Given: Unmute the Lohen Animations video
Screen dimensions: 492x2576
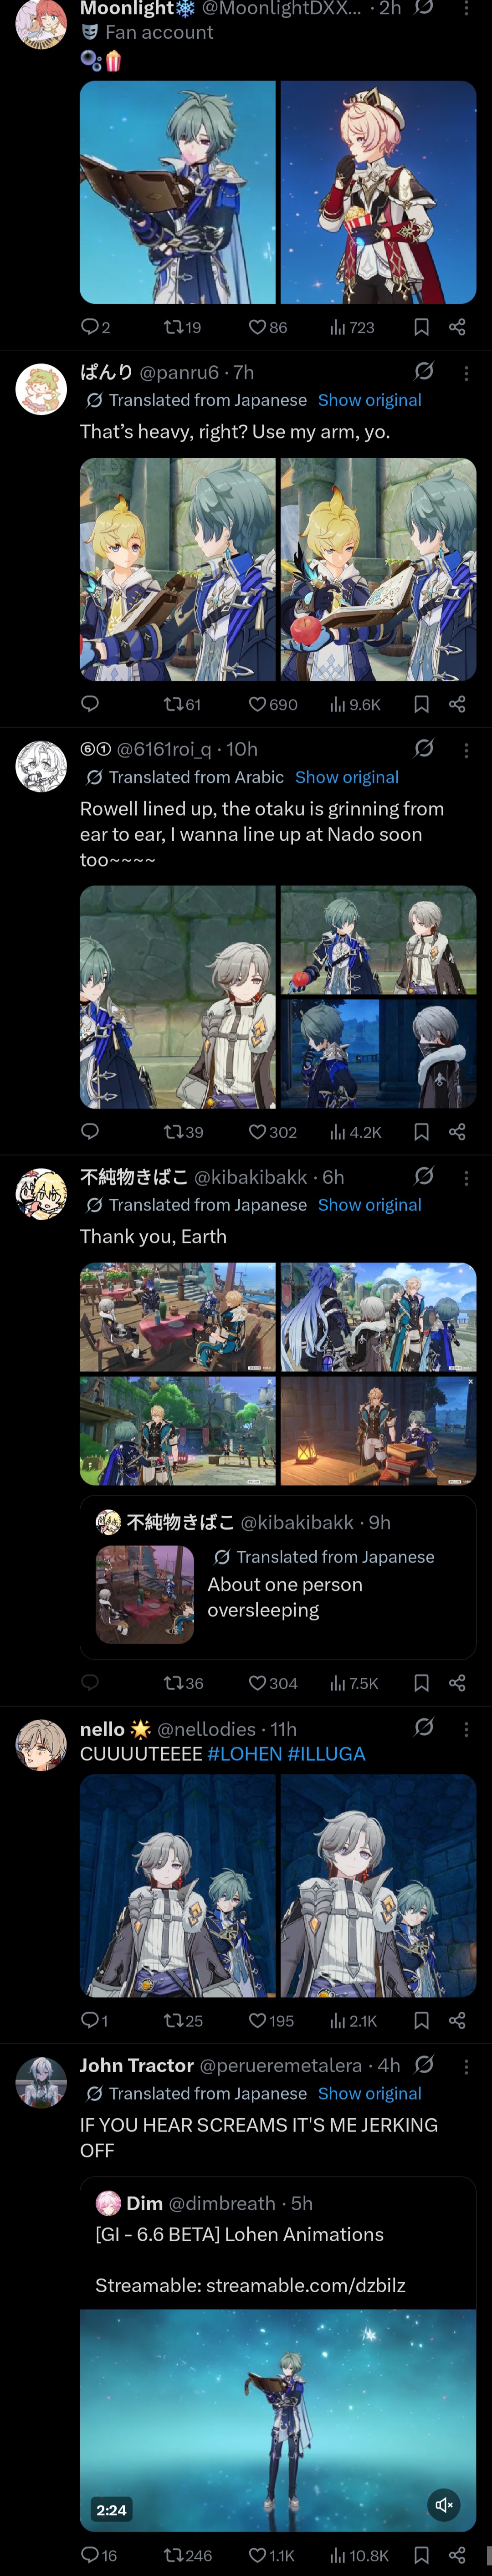Looking at the screenshot, I should click(x=444, y=2504).
